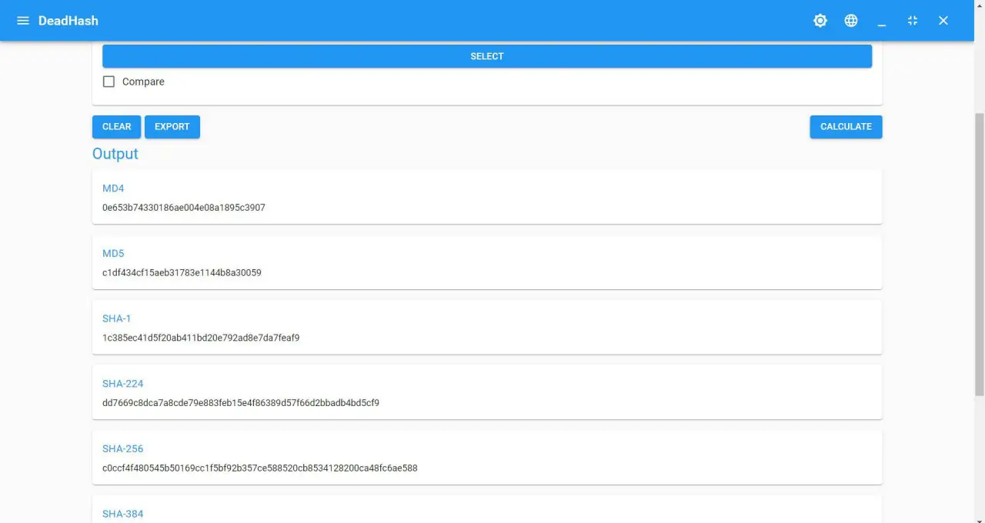The image size is (985, 523).
Task: Restore window size with the resize icon
Action: tap(913, 21)
